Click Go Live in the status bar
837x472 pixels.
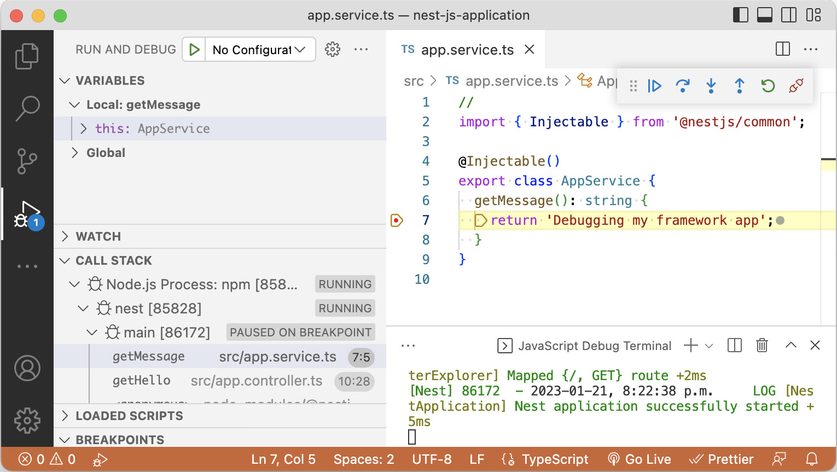point(639,459)
